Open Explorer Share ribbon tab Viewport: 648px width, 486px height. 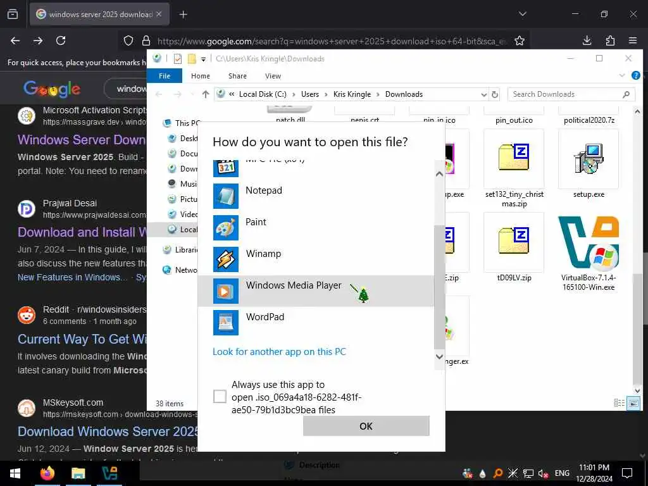coord(237,76)
